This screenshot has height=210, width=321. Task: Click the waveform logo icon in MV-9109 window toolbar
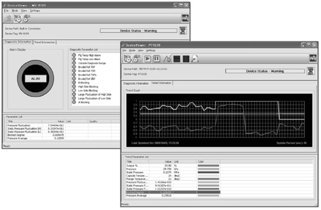[185, 18]
